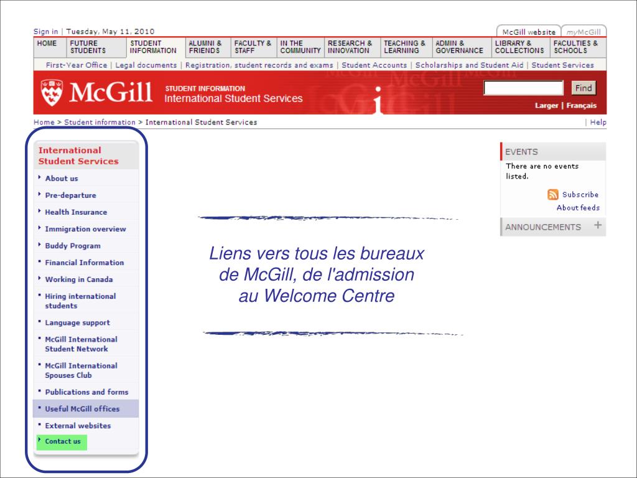This screenshot has height=478, width=637.
Task: Open Financial Information in sidebar
Action: coord(85,263)
